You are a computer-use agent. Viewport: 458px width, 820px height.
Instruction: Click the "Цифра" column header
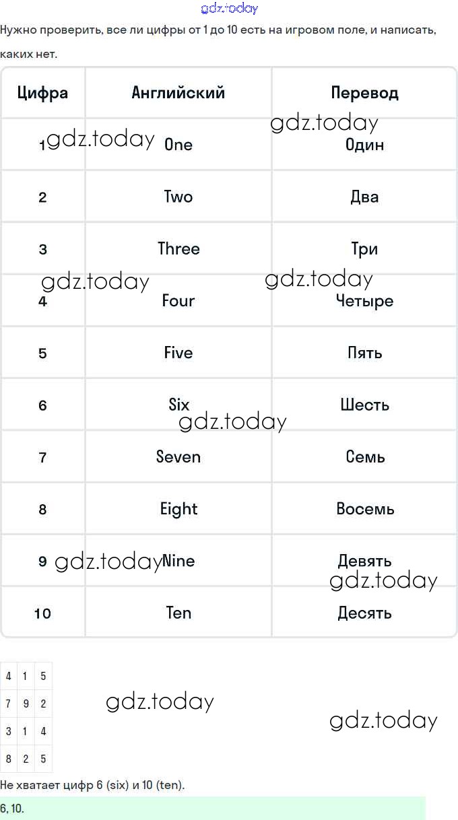42,93
